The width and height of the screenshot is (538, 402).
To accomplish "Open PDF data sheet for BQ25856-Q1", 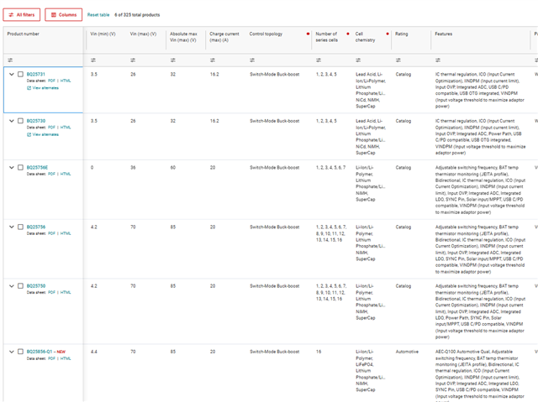I will [51, 358].
